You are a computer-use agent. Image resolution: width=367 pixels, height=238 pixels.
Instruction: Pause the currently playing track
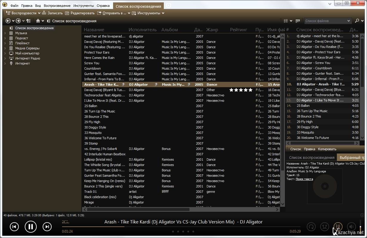[30, 227]
